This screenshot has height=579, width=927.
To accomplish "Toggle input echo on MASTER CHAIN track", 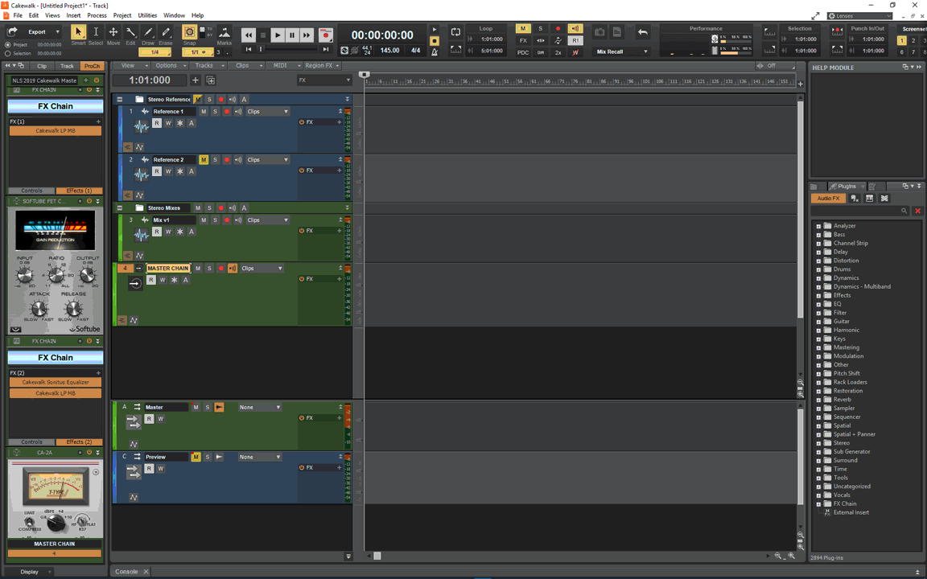I will click(x=233, y=269).
